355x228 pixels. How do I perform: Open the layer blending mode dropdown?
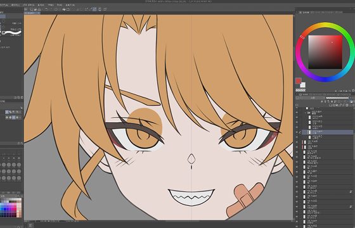click(314, 98)
